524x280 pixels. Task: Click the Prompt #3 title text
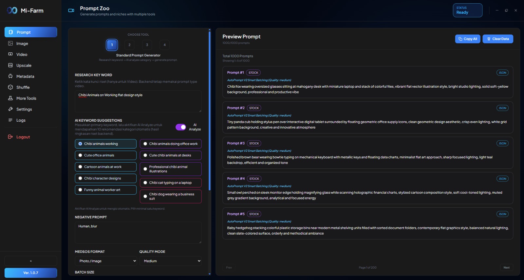[236, 143]
